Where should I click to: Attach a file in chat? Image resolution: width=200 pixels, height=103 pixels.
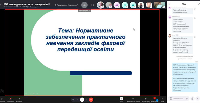192,98
